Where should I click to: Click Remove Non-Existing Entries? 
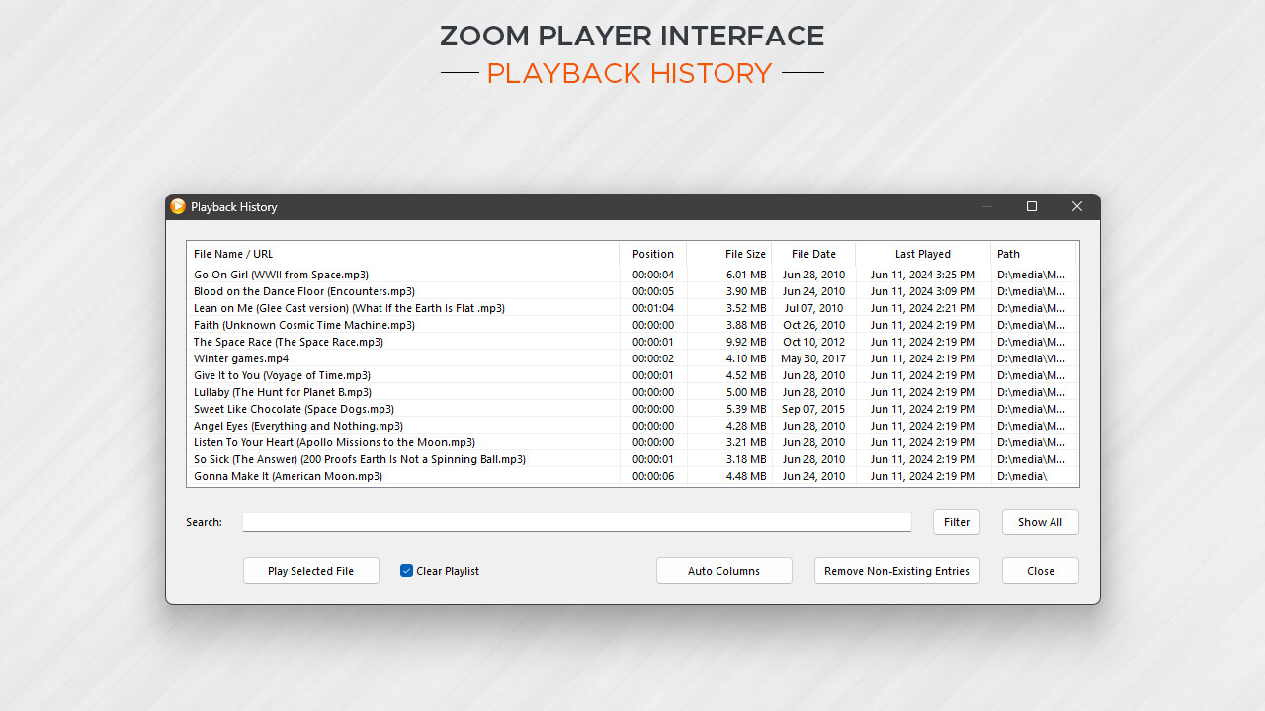(x=896, y=570)
